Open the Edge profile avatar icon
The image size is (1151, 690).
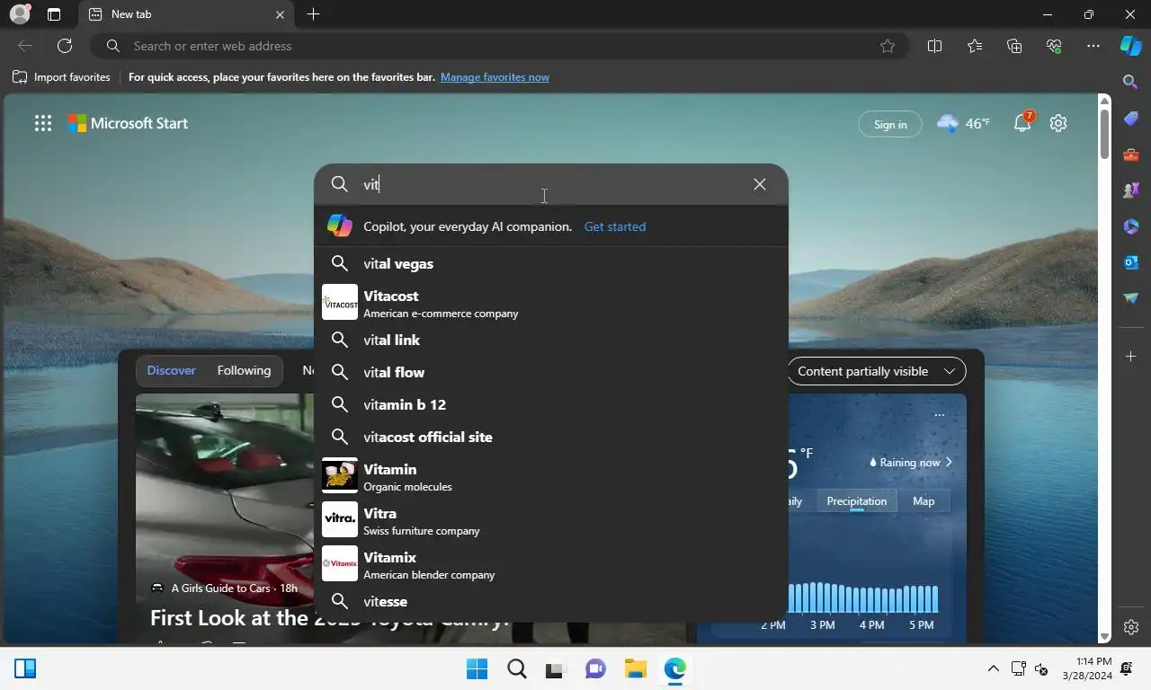click(19, 14)
